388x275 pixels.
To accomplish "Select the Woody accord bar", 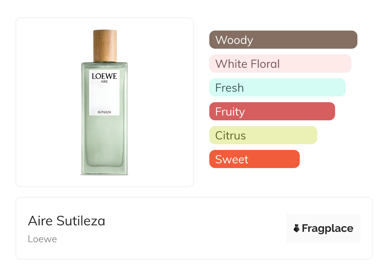I will [283, 40].
